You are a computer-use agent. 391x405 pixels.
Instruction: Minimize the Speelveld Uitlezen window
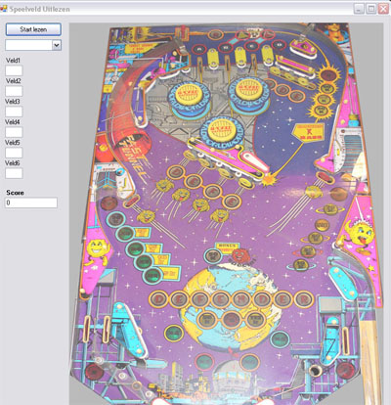tap(359, 9)
